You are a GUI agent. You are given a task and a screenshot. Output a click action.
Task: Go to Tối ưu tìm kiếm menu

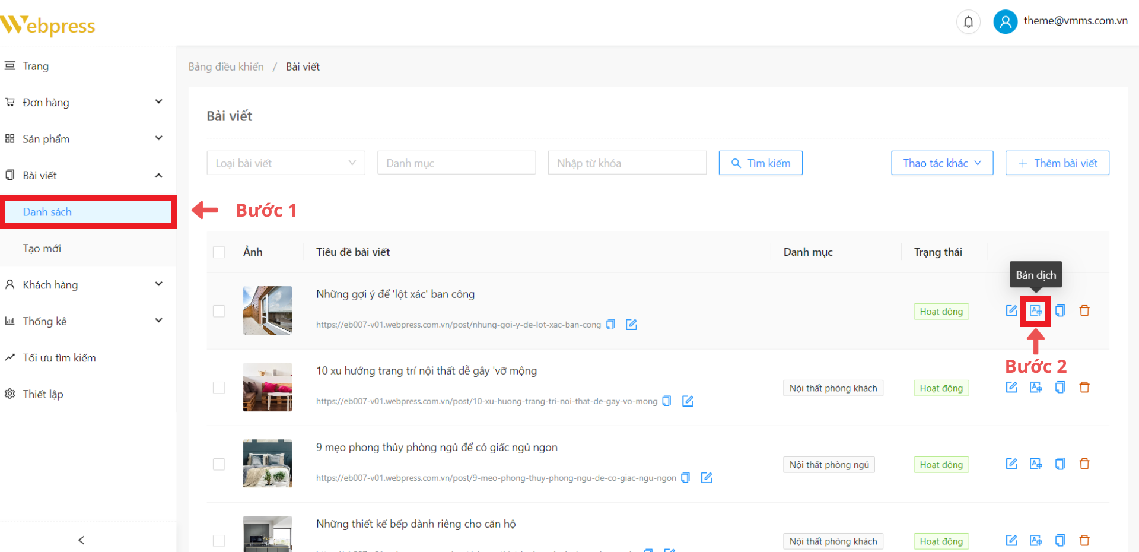point(59,358)
